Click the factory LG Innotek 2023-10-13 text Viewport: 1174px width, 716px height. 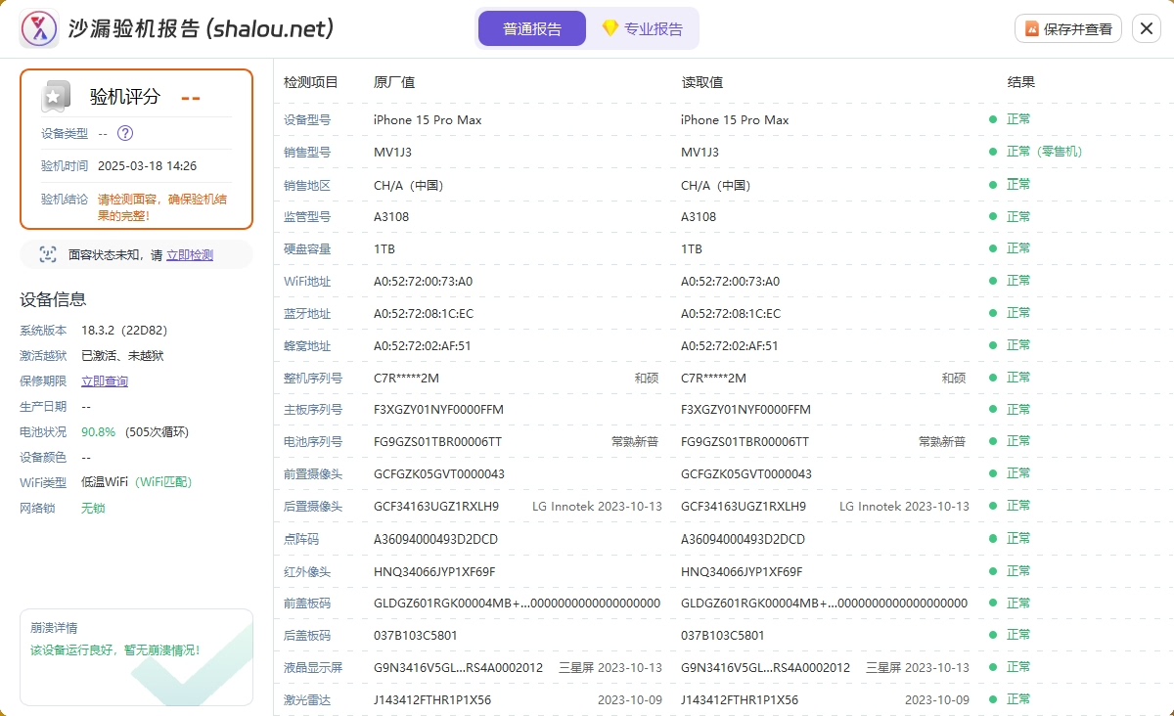coord(597,506)
